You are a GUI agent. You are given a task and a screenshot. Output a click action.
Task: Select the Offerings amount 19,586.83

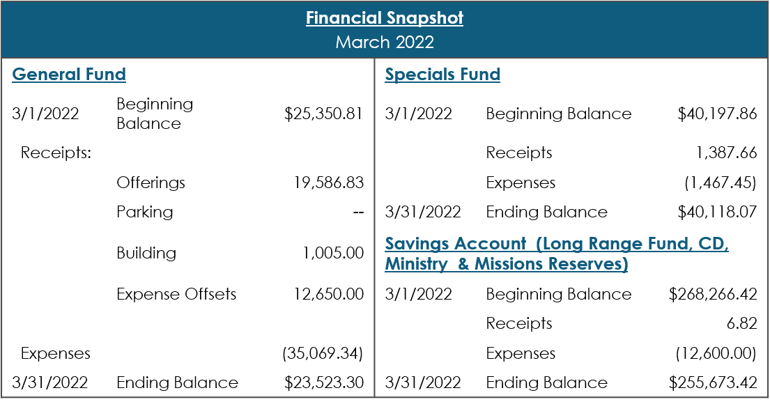click(x=329, y=183)
